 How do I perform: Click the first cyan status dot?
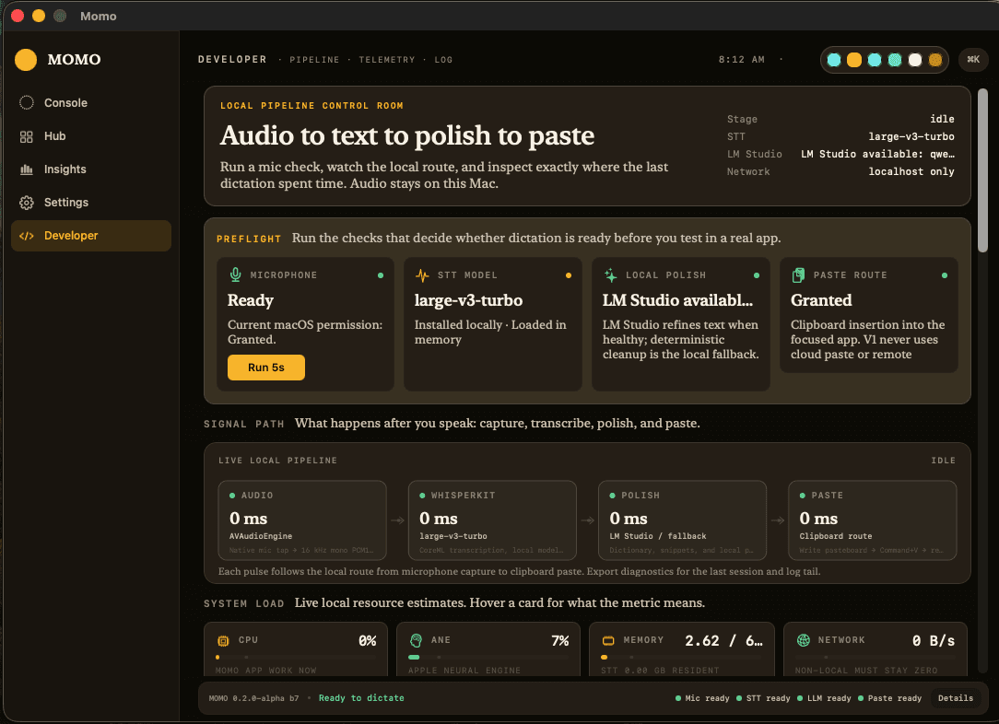(833, 60)
